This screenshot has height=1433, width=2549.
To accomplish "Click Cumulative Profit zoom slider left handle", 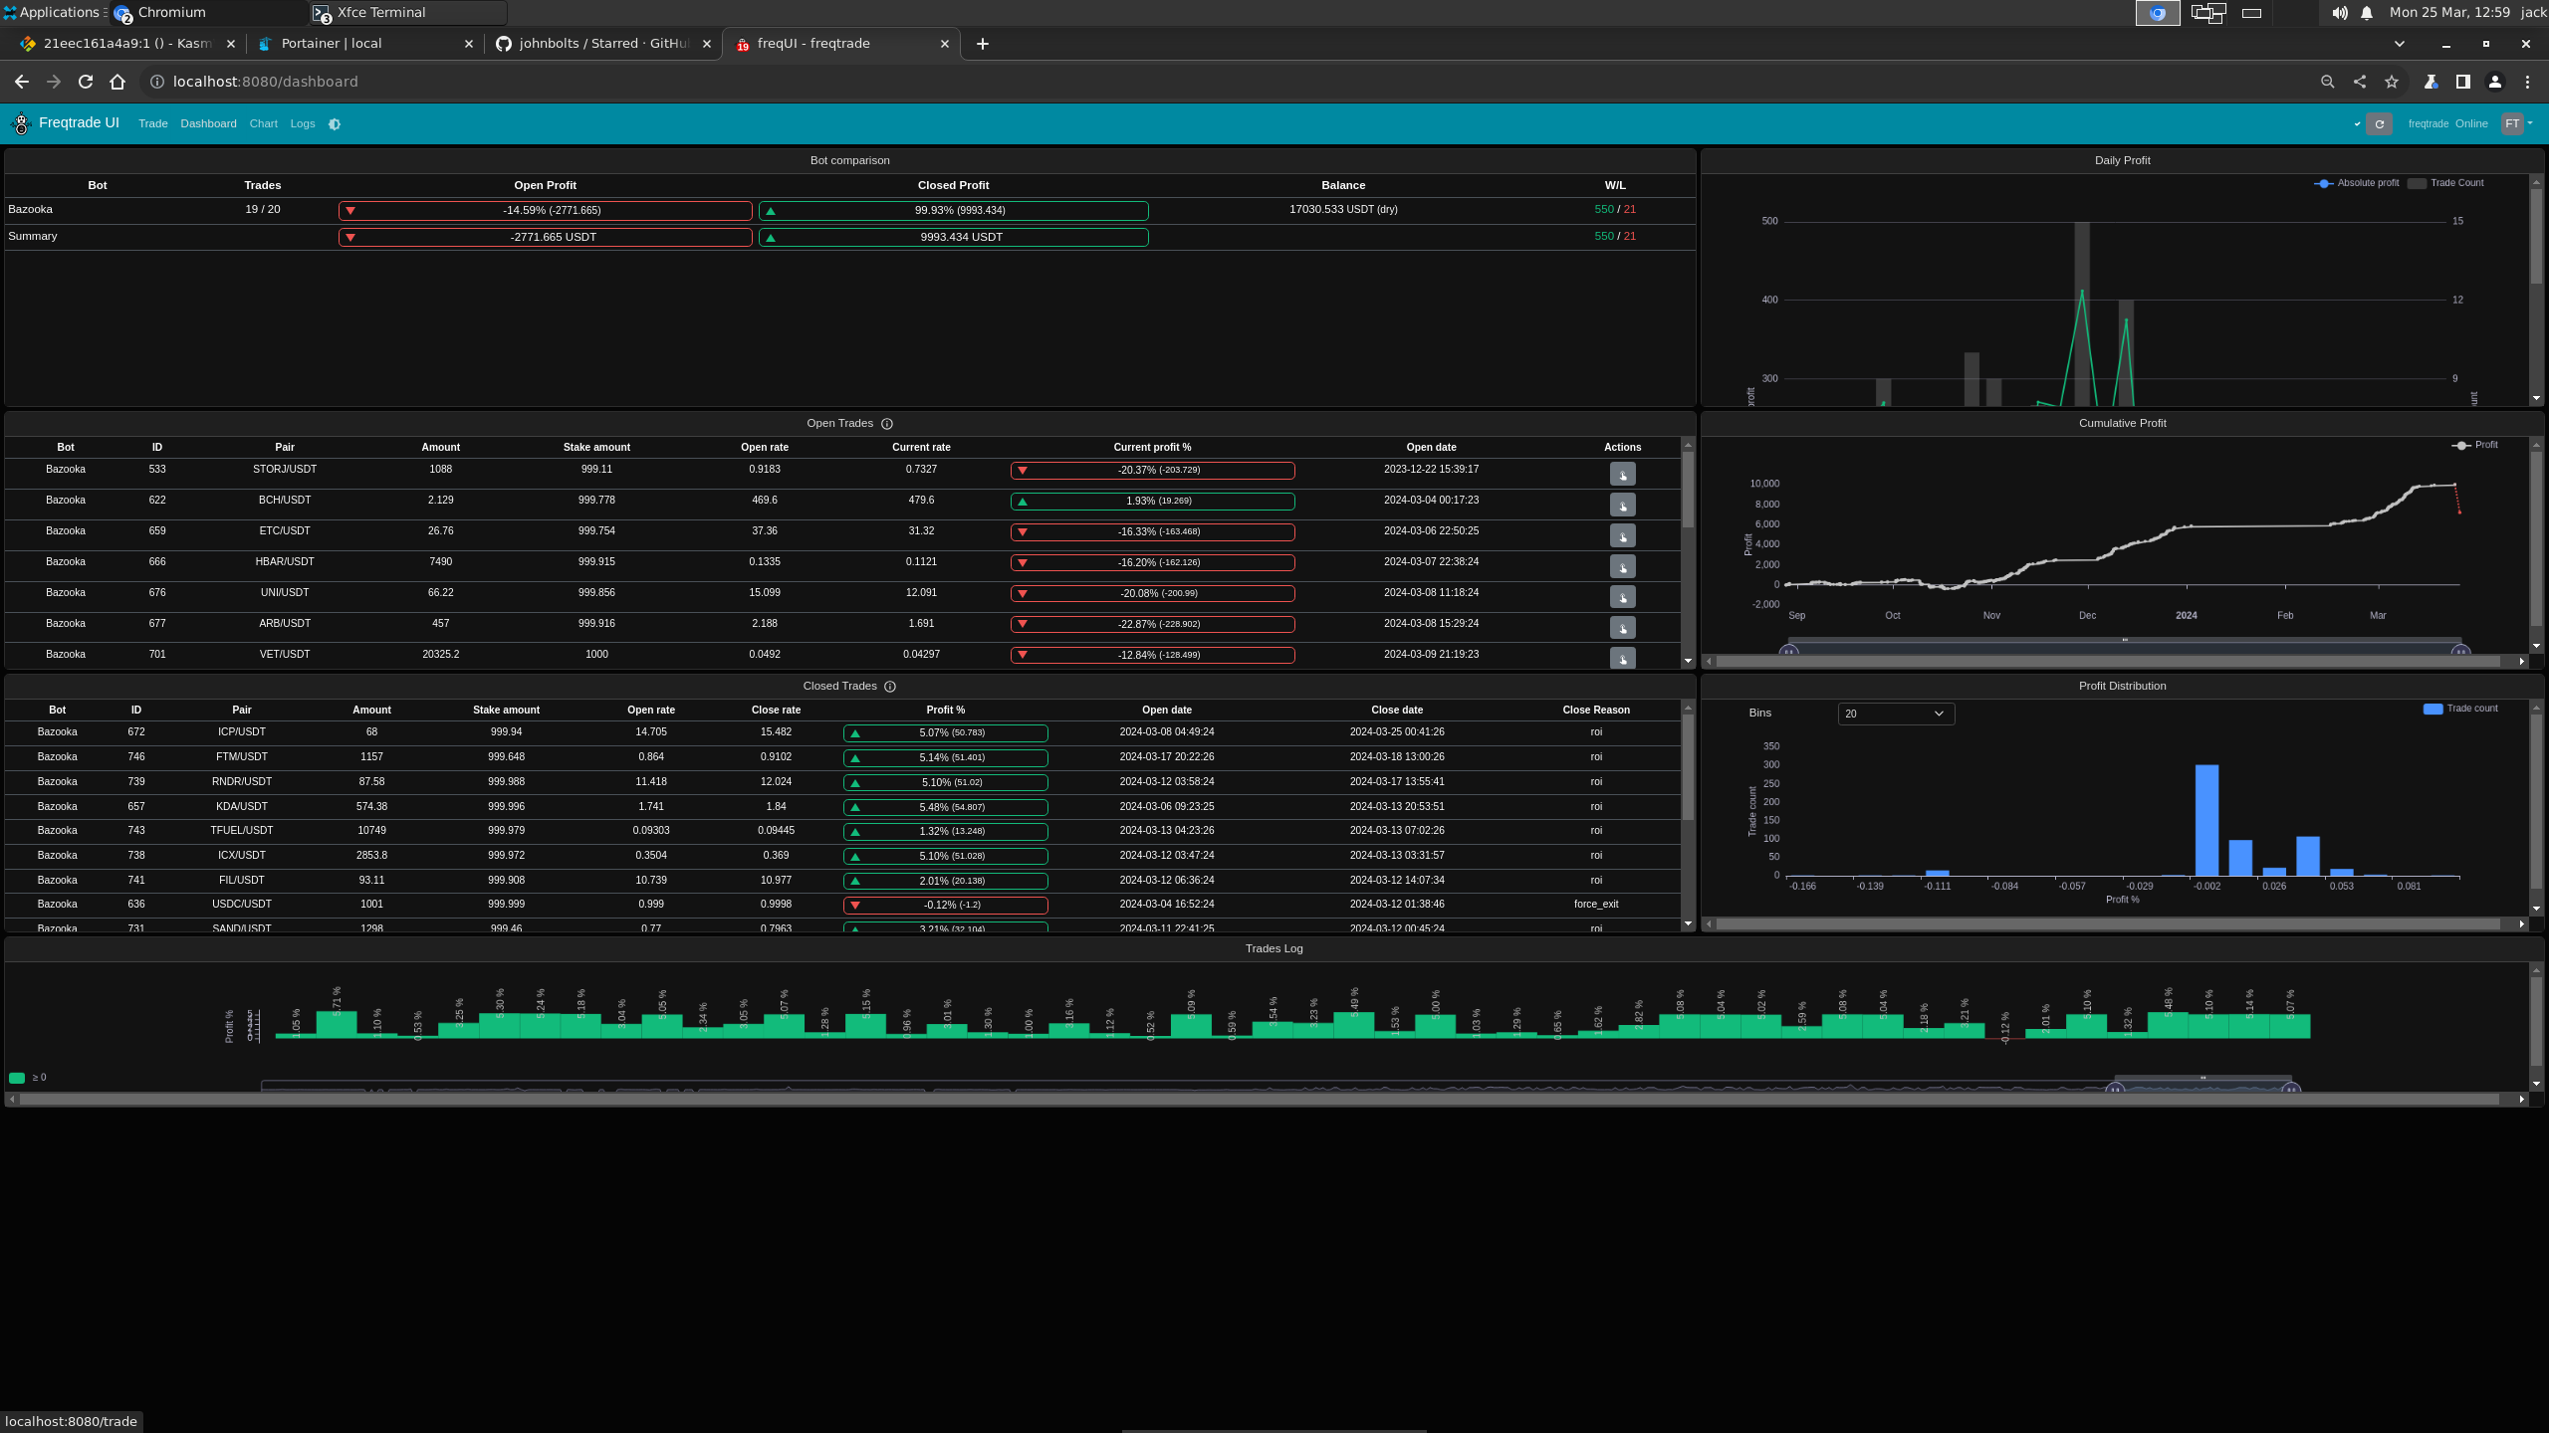I will (x=1788, y=652).
